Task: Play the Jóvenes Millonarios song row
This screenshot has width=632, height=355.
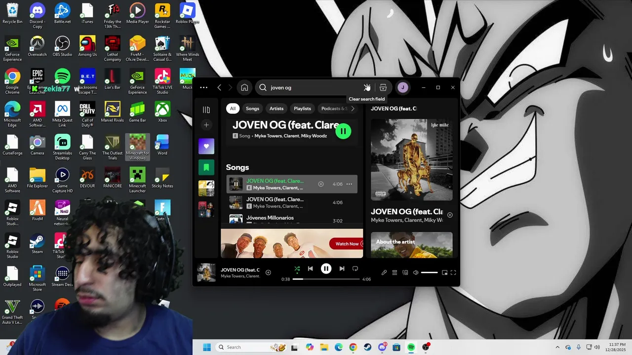Action: [292, 218]
